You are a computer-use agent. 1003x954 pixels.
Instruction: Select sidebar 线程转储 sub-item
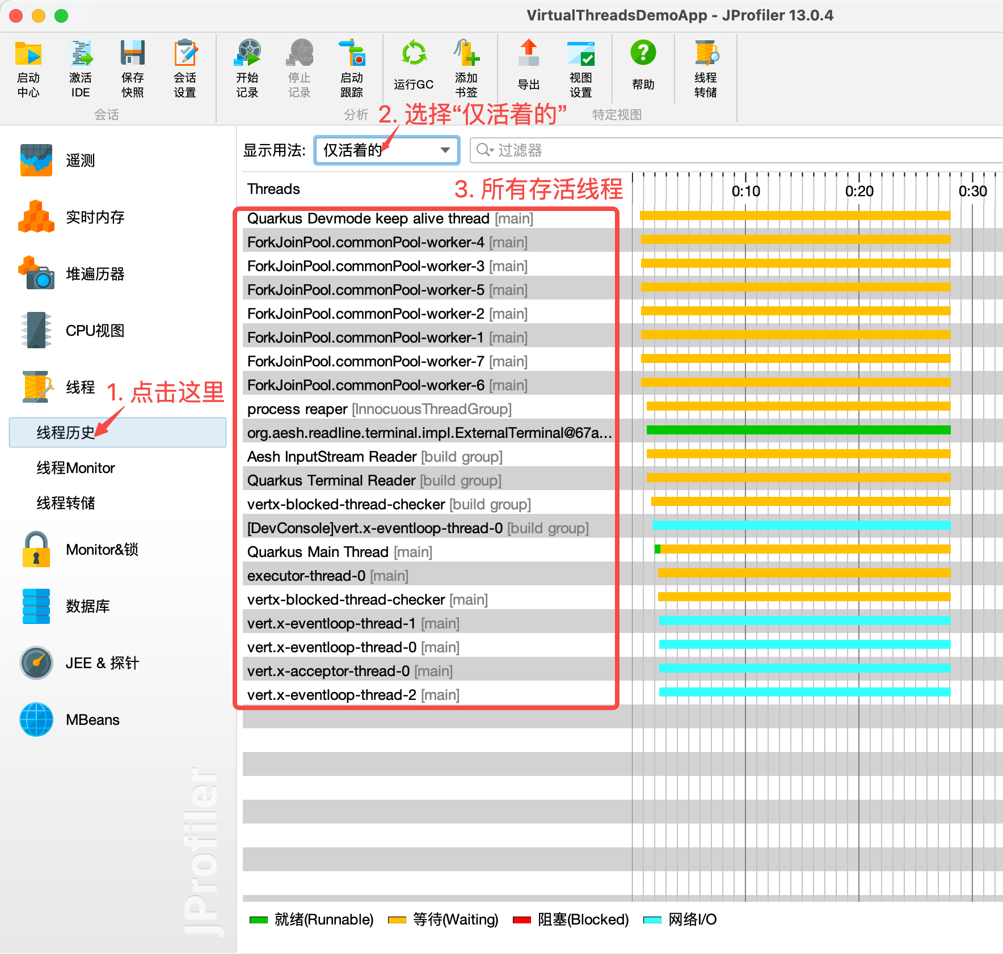[x=66, y=503]
